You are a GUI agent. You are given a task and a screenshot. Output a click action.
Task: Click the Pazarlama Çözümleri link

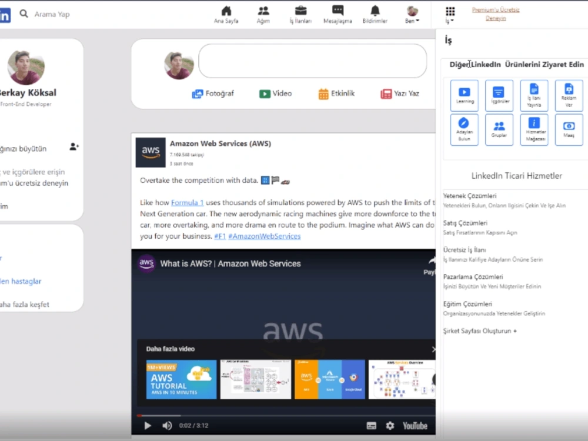coord(473,277)
